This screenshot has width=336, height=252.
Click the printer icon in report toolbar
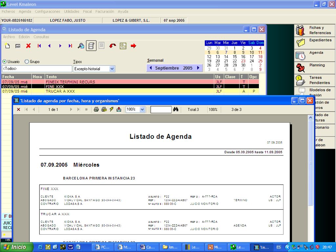click(96, 110)
